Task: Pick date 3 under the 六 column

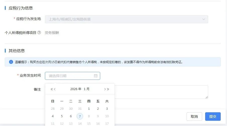Action: [x=107, y=109]
